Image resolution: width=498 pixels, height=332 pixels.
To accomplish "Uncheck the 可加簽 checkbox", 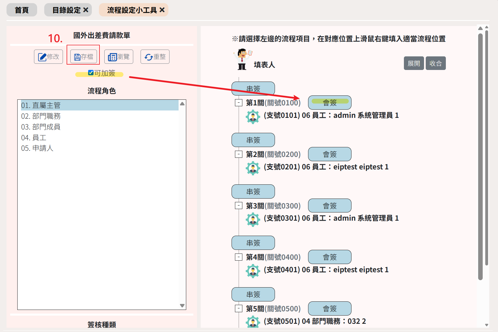I will coord(91,73).
